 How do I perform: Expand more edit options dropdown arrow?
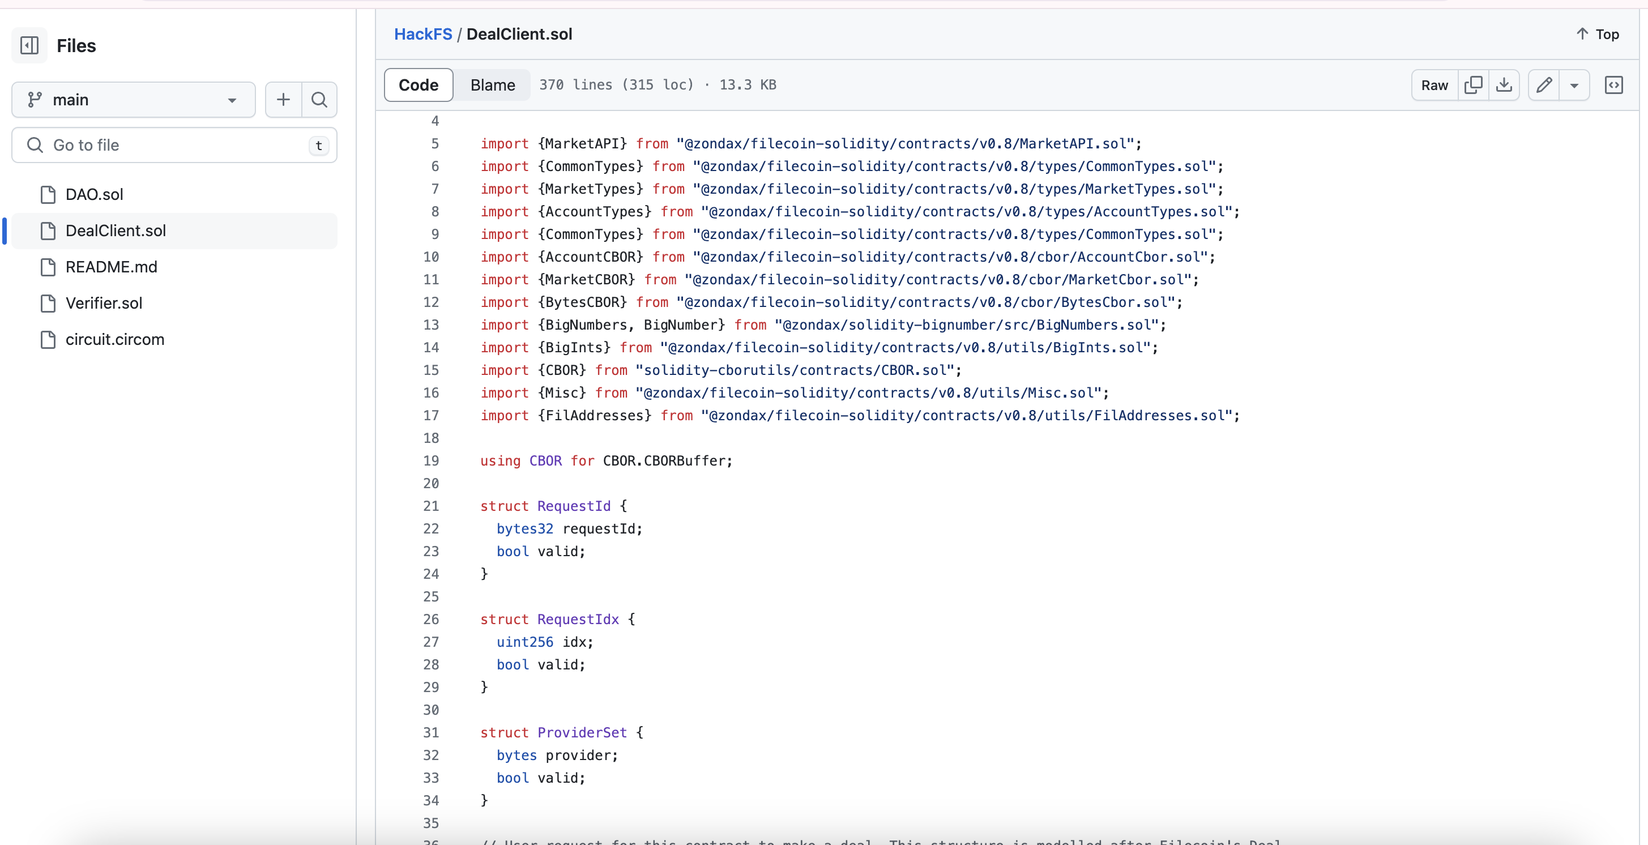click(1574, 85)
